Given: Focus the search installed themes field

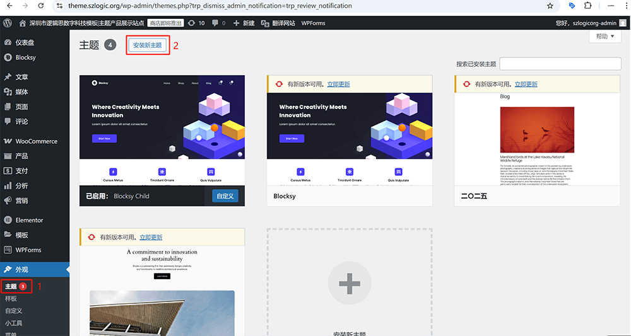Looking at the screenshot, I should pos(560,64).
